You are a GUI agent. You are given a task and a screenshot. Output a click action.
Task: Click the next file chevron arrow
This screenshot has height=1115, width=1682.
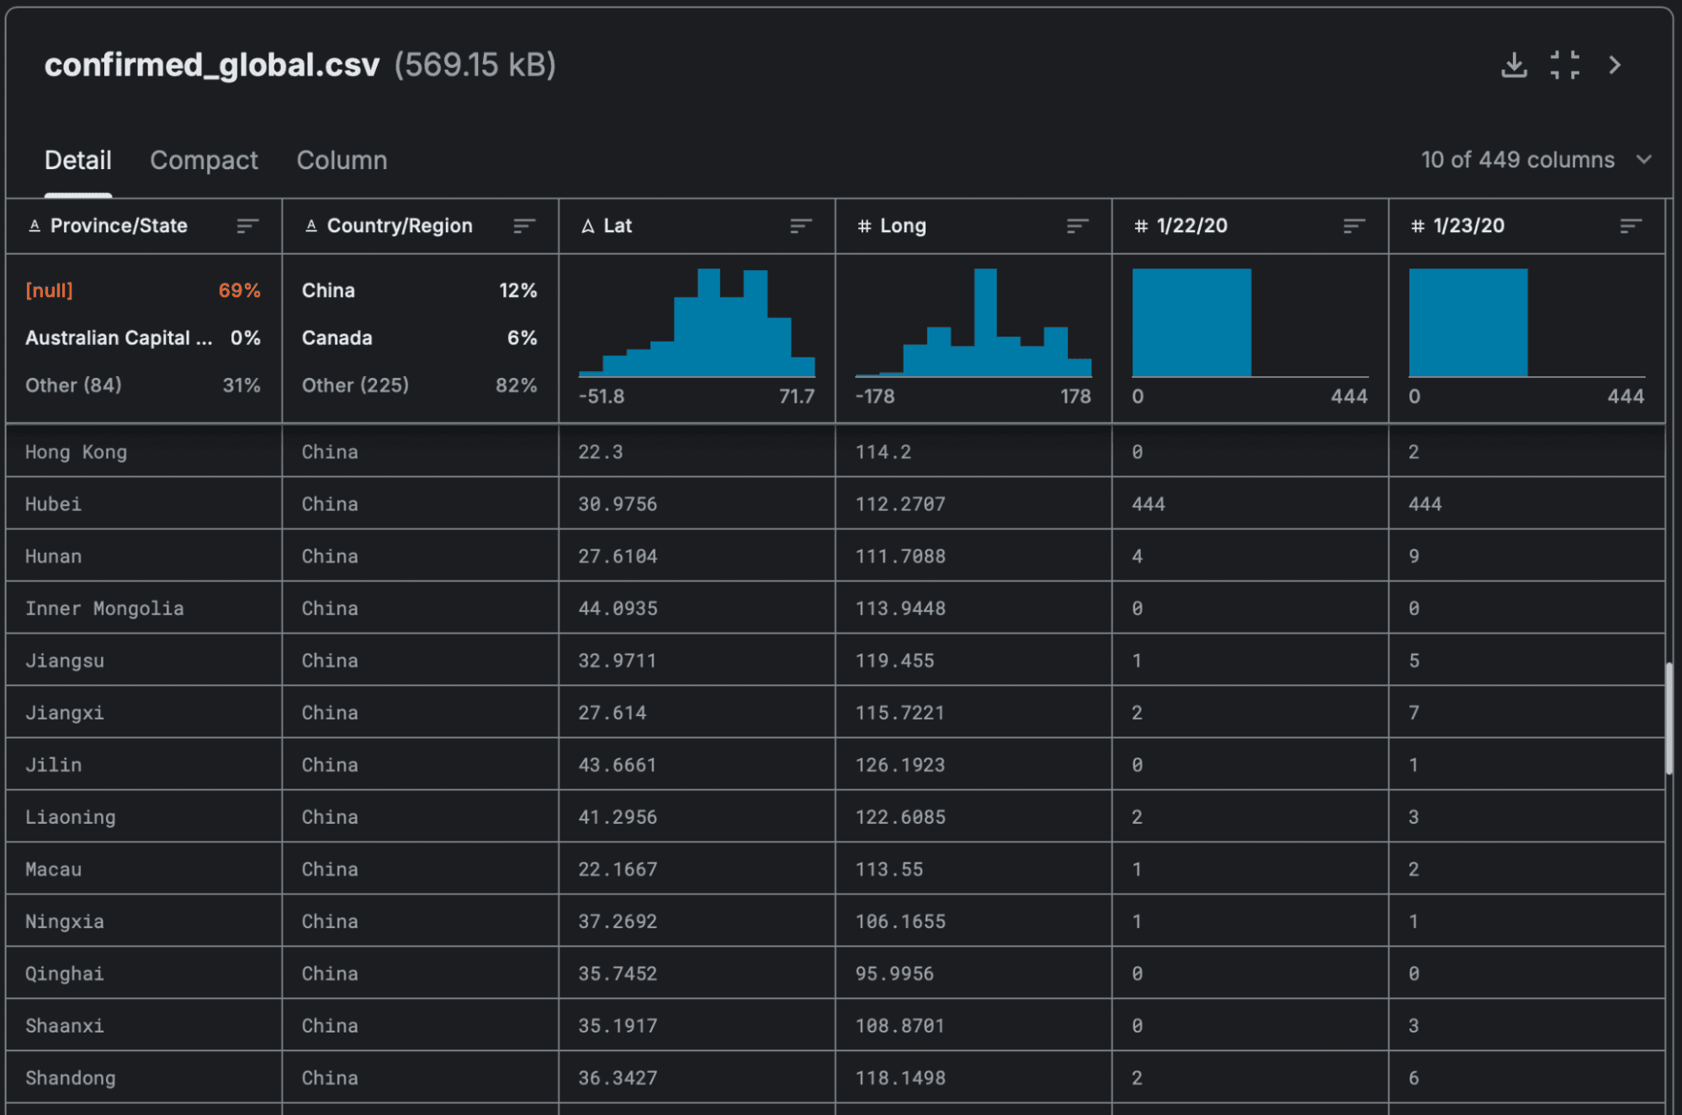1614,65
